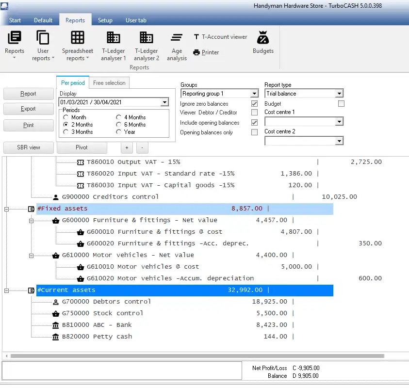Switch to Free selection tab
409x388 pixels.
point(109,83)
